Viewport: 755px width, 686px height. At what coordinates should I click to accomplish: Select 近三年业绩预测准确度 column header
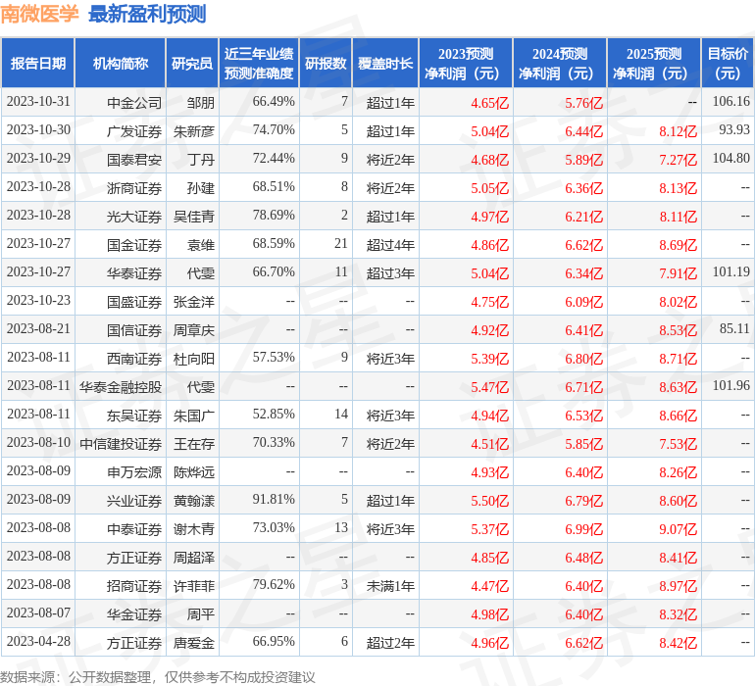pos(259,63)
